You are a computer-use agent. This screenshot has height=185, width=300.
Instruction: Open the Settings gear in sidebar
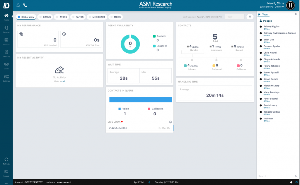[x=6, y=78]
